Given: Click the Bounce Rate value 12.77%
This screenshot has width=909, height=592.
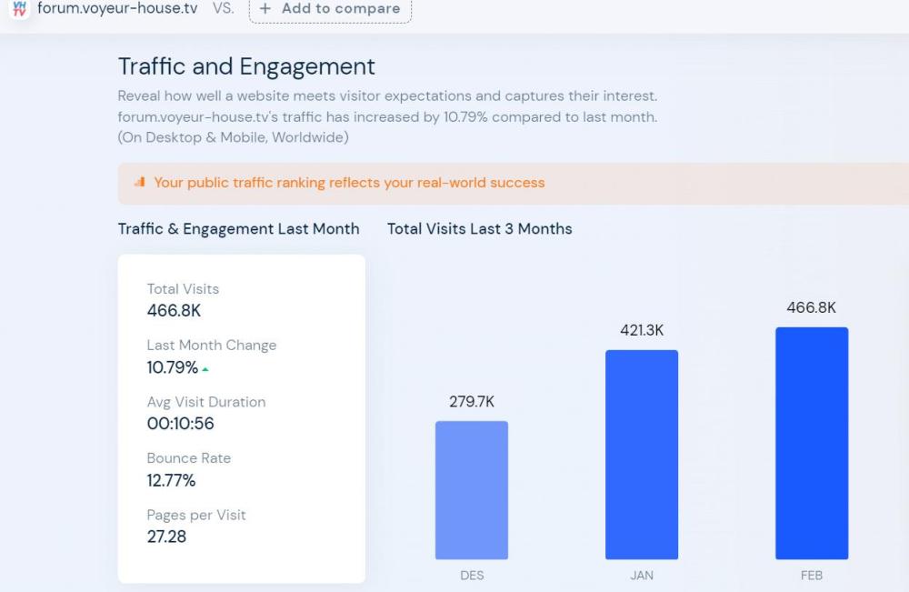Looking at the screenshot, I should tap(172, 480).
